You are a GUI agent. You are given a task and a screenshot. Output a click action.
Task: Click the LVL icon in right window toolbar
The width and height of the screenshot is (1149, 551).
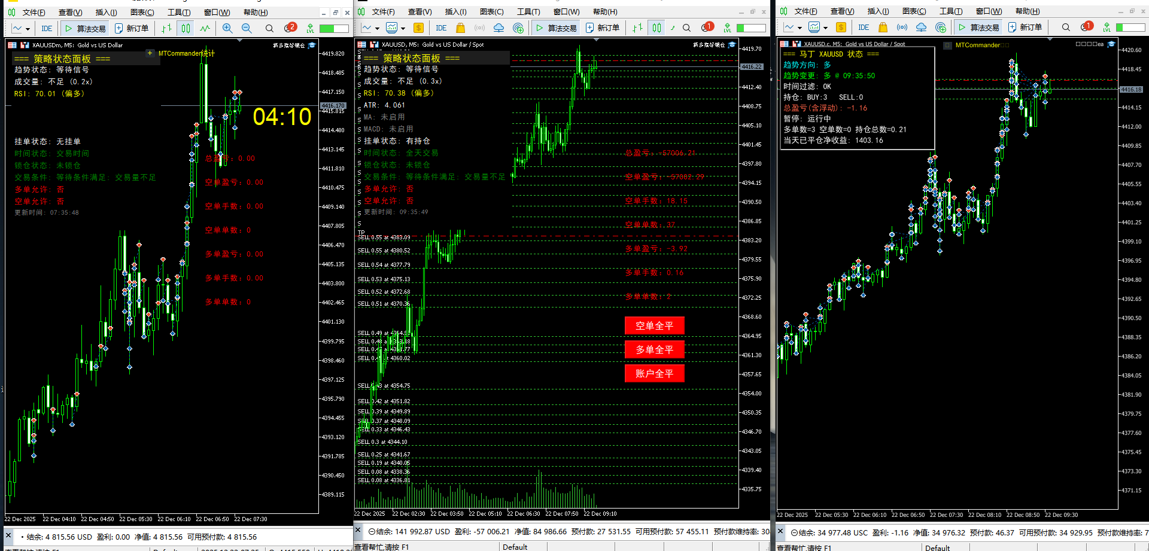coord(1107,28)
